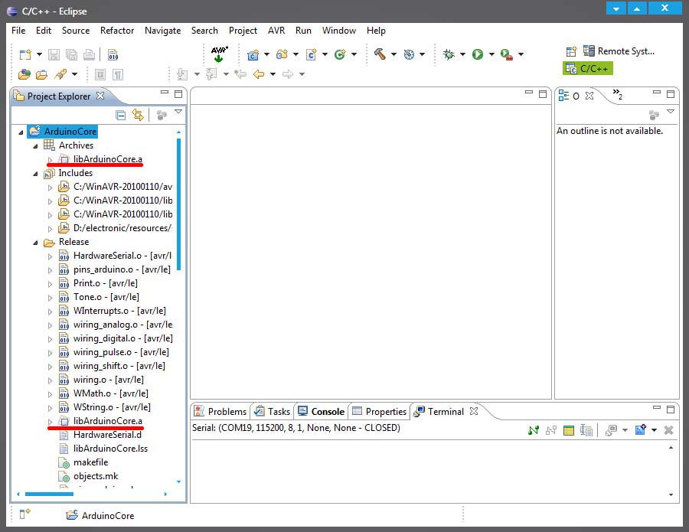Click Project Explorer scroll down arrow

[178, 482]
